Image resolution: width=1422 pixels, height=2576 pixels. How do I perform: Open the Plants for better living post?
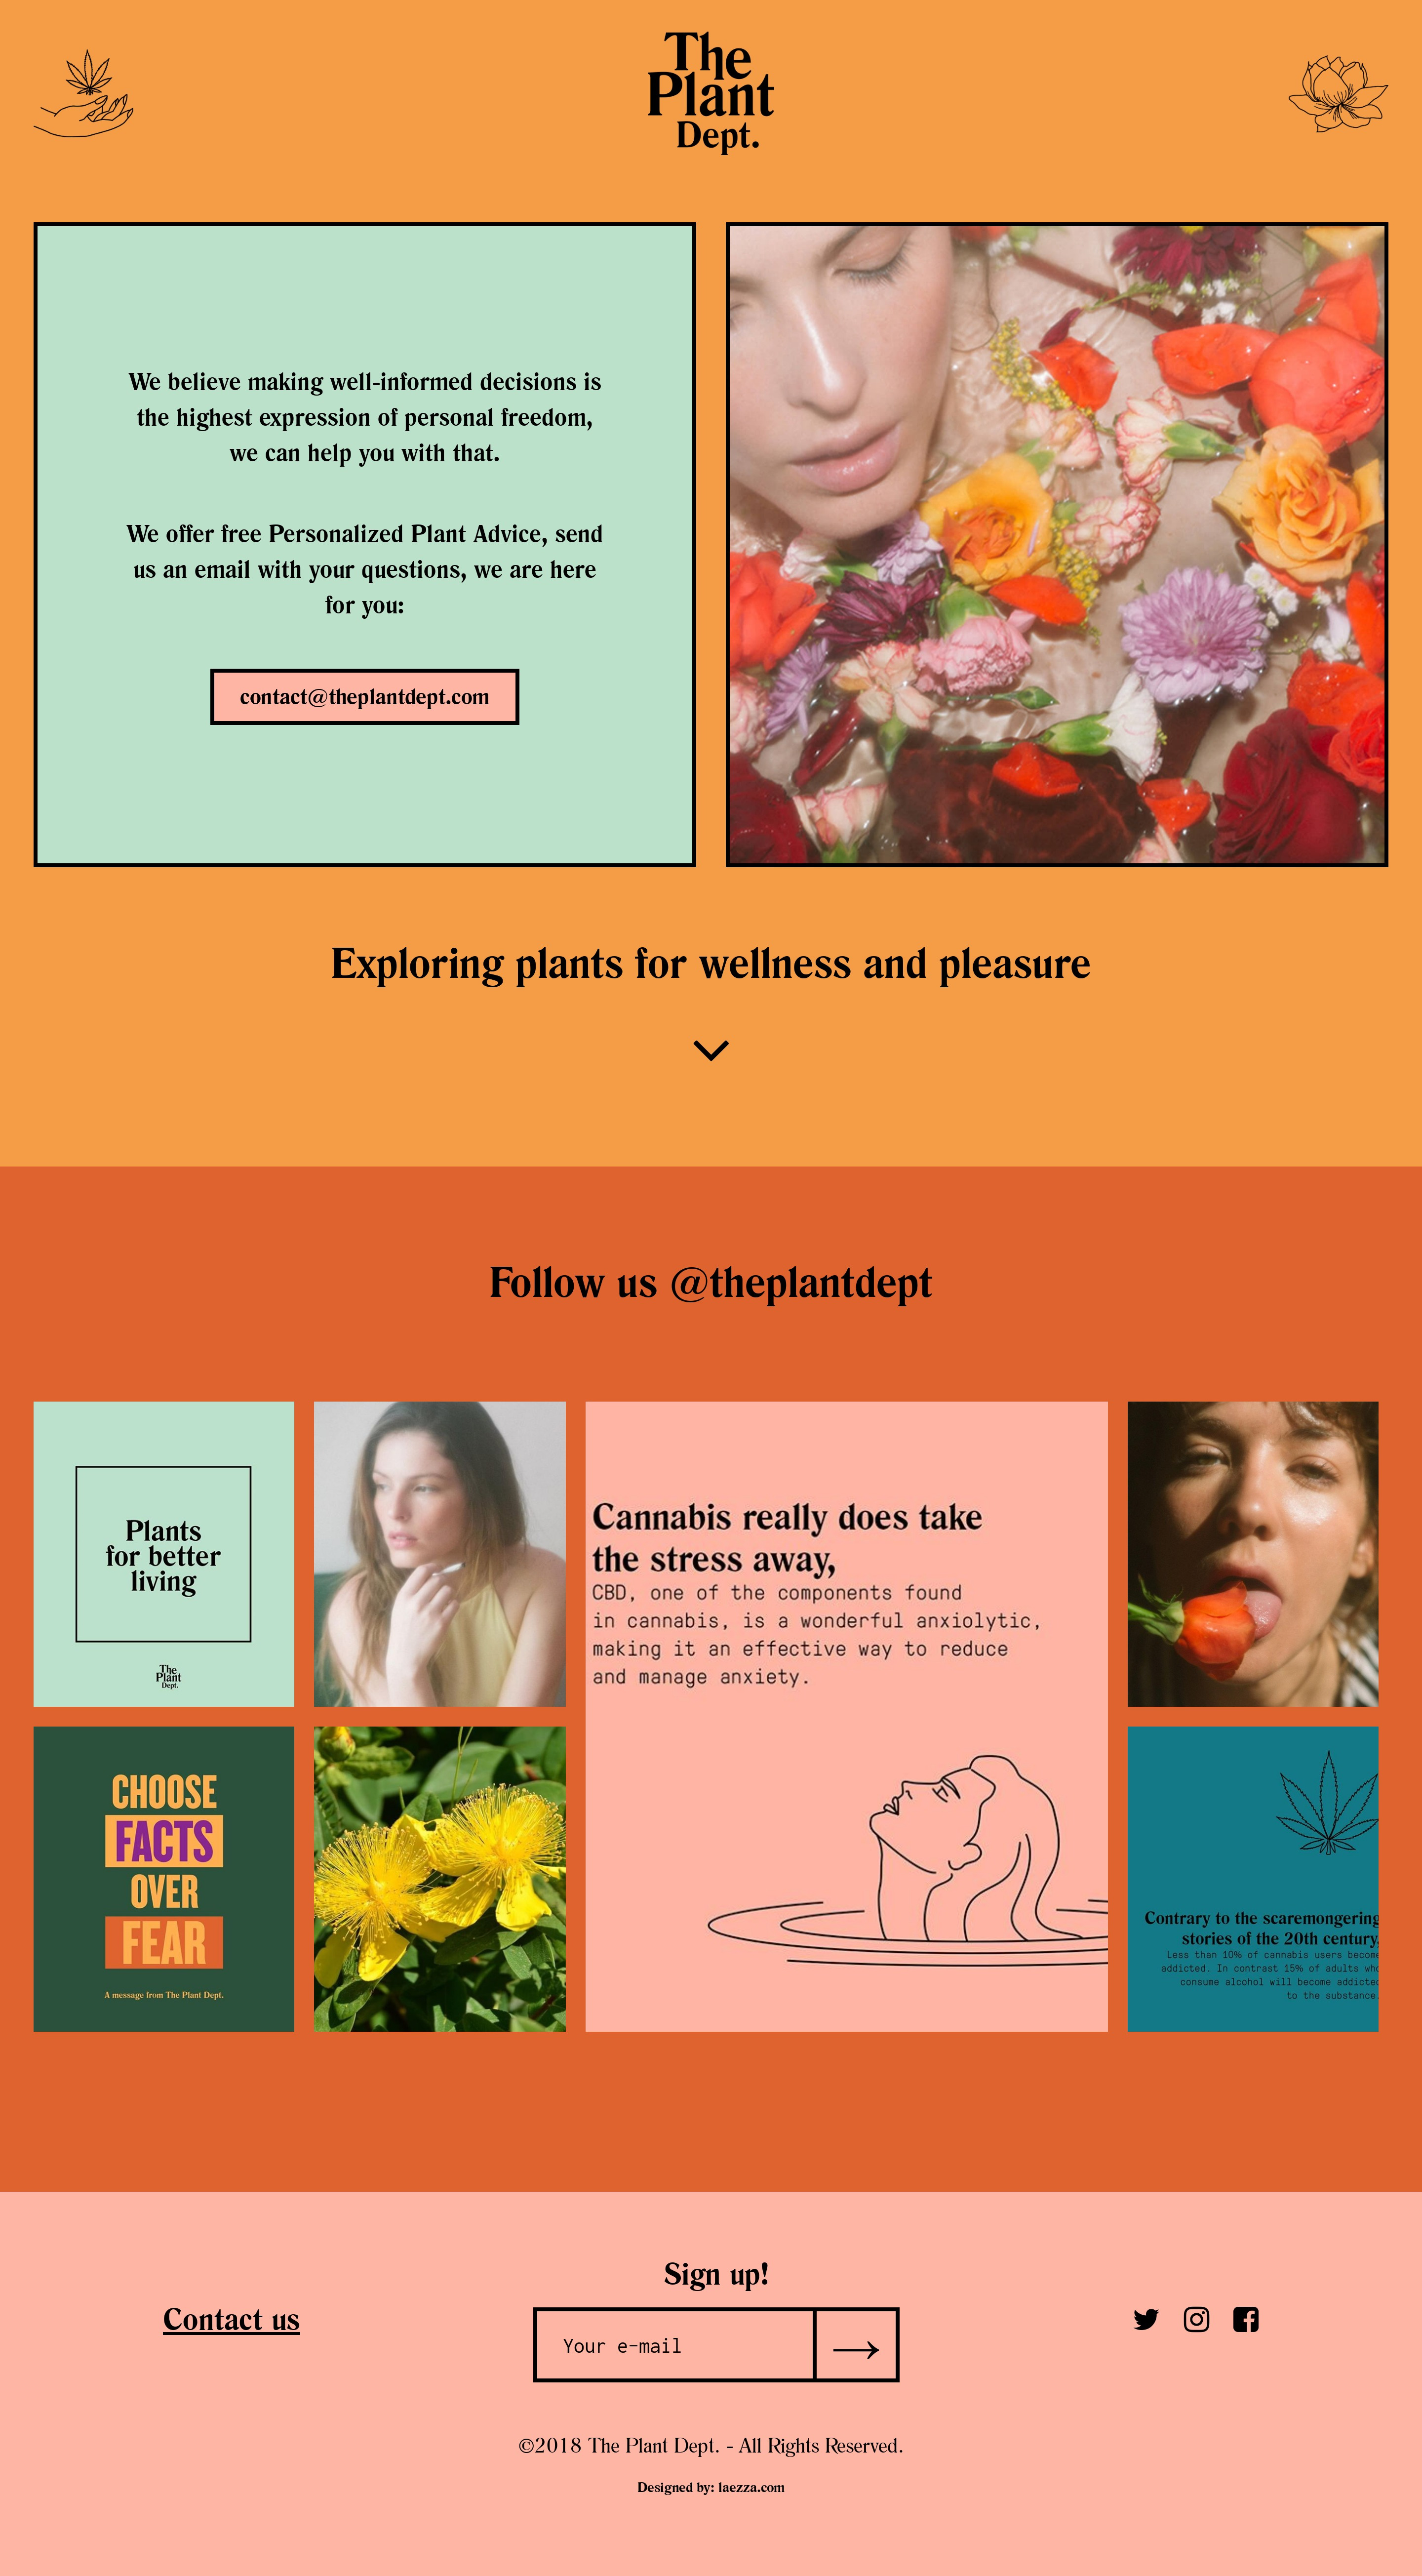164,1554
